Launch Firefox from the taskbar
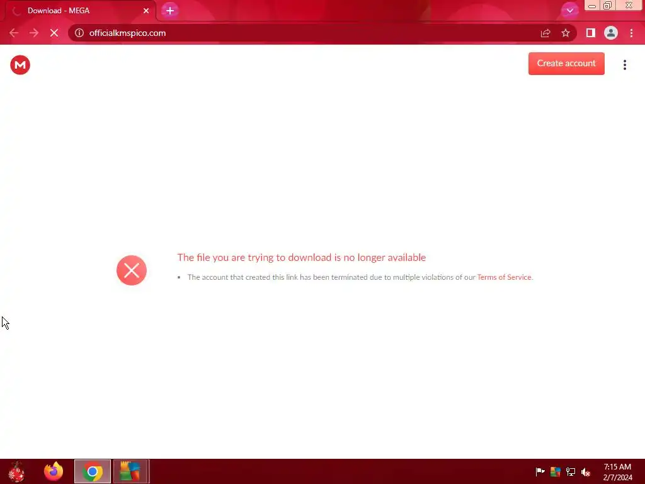The width and height of the screenshot is (645, 484). [x=54, y=471]
